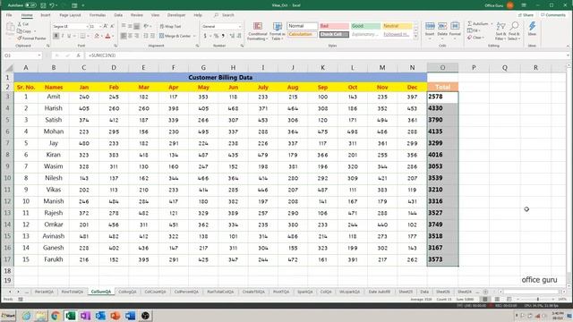Switch to the Developer tab
Viewport: 573px width, 322px height.
pos(176,15)
